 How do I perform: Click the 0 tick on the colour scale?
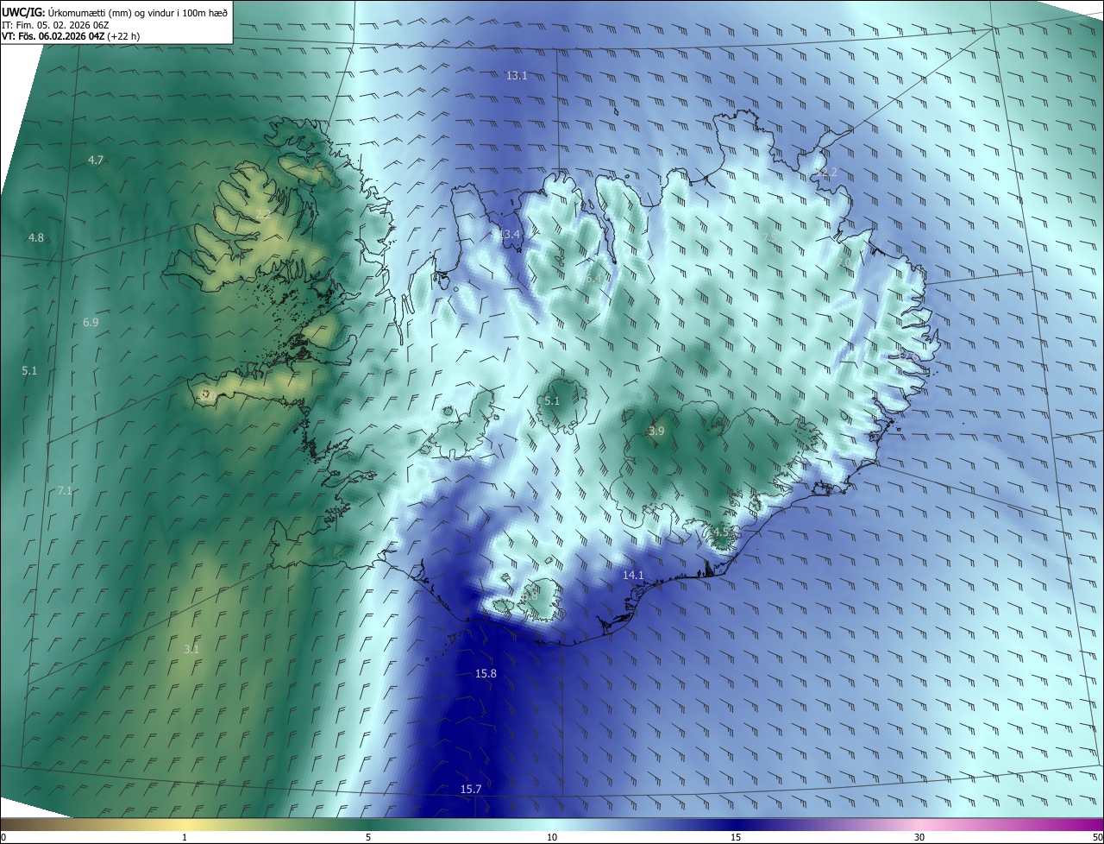[x=3, y=838]
